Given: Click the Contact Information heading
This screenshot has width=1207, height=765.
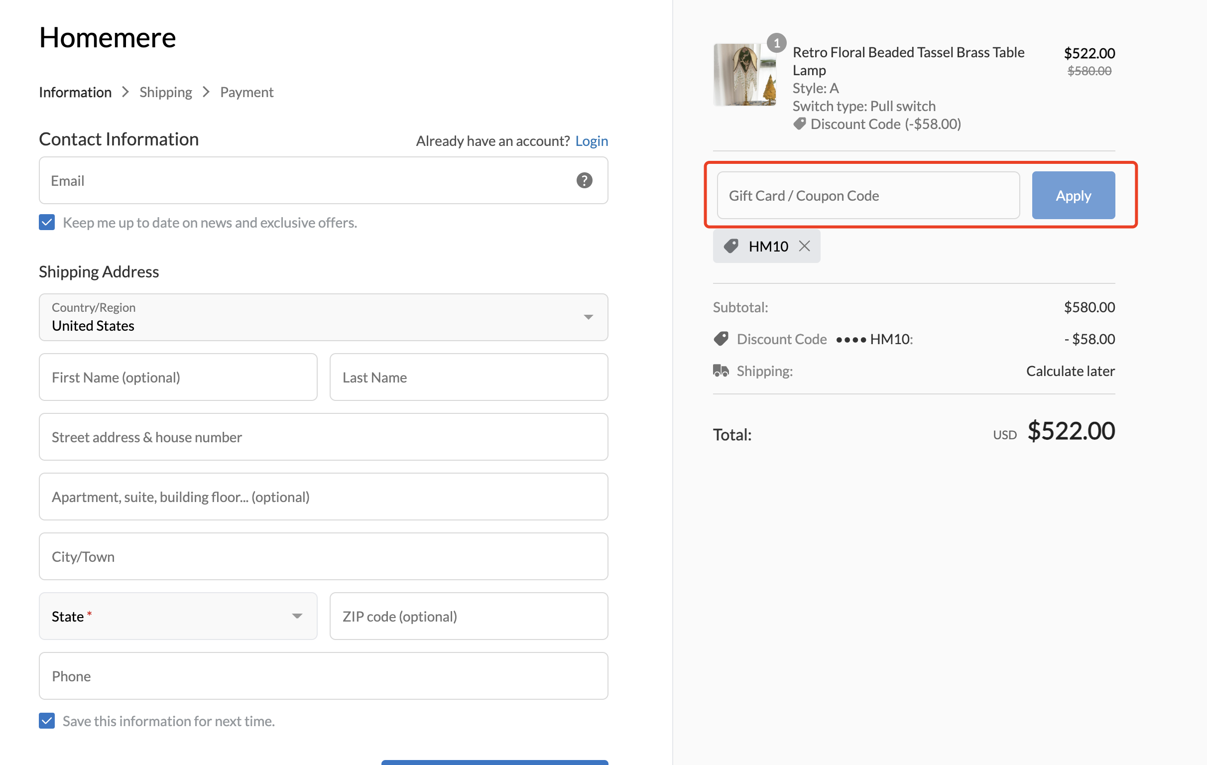Looking at the screenshot, I should click(119, 139).
